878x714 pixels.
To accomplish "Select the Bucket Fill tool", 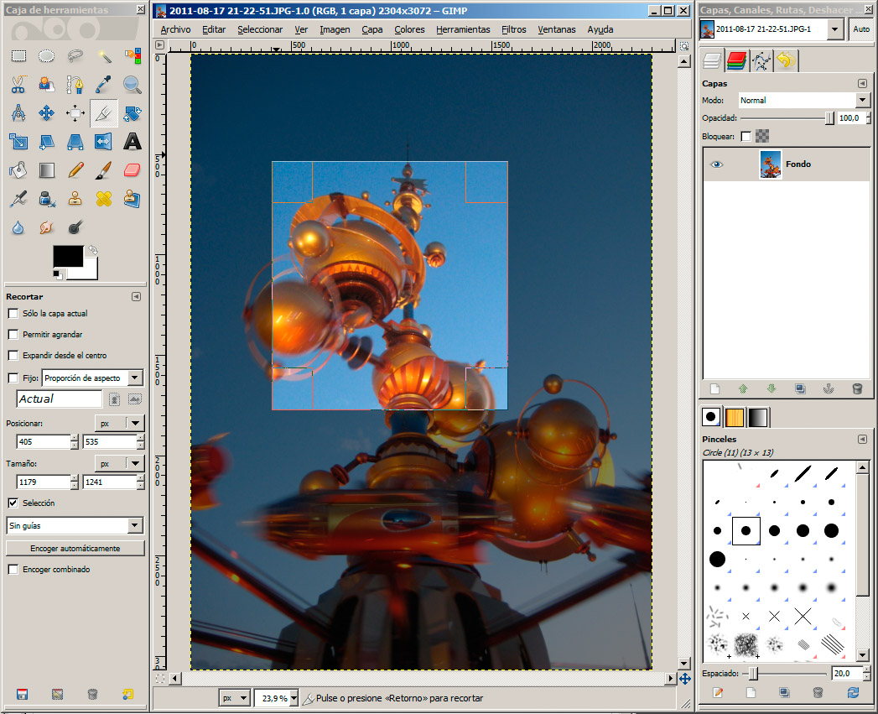I will tap(18, 169).
